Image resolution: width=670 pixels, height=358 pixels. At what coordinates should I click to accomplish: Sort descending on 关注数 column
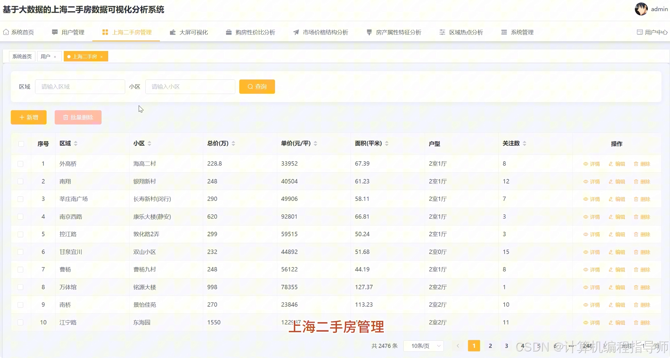525,145
